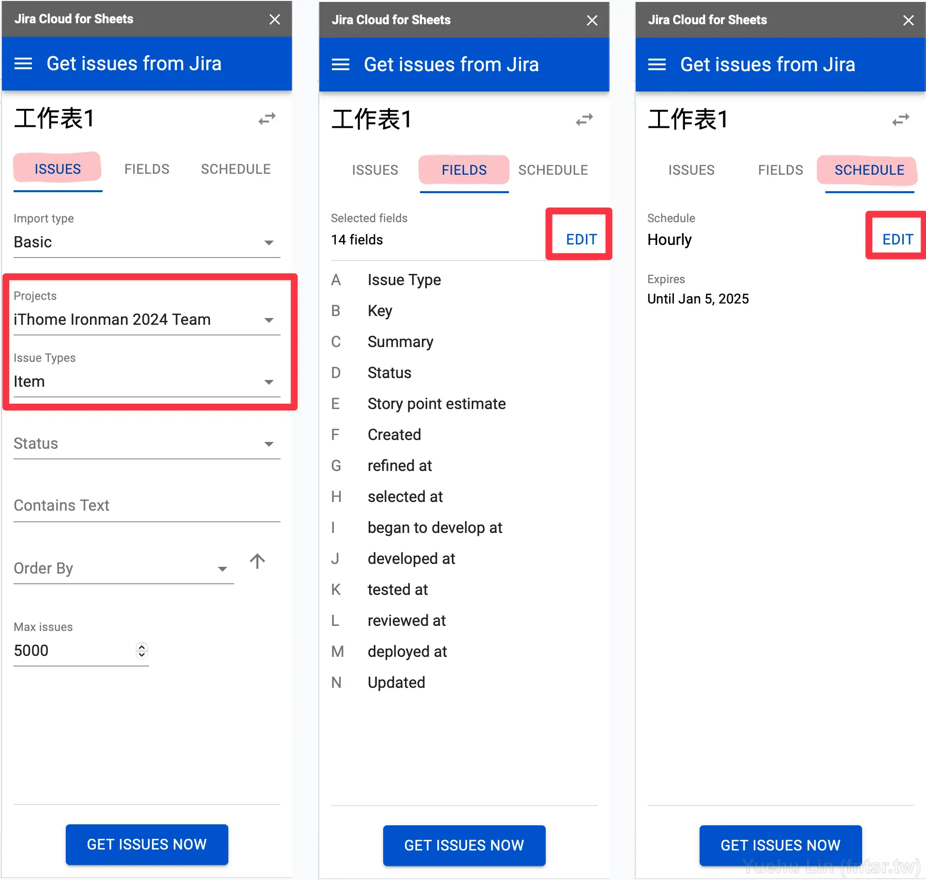Select ISSUES tab in middle panel
Image resolution: width=926 pixels, height=880 pixels.
(375, 170)
